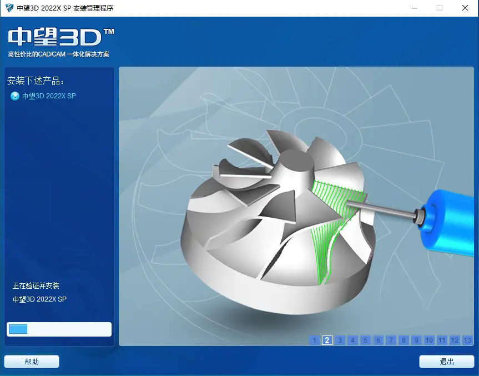The image size is (479, 376).
Task: Click the 帮助 help button
Action: pyautogui.click(x=32, y=362)
